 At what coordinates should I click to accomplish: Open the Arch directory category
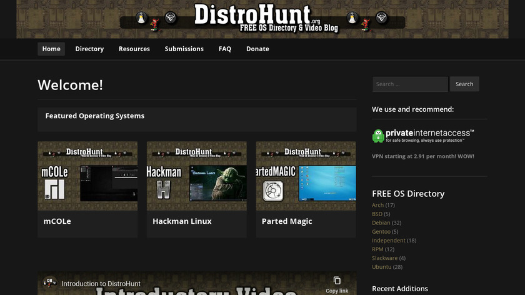point(377,205)
